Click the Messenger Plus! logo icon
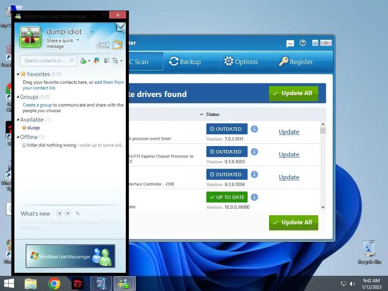This screenshot has height=291, width=388. 103,45
